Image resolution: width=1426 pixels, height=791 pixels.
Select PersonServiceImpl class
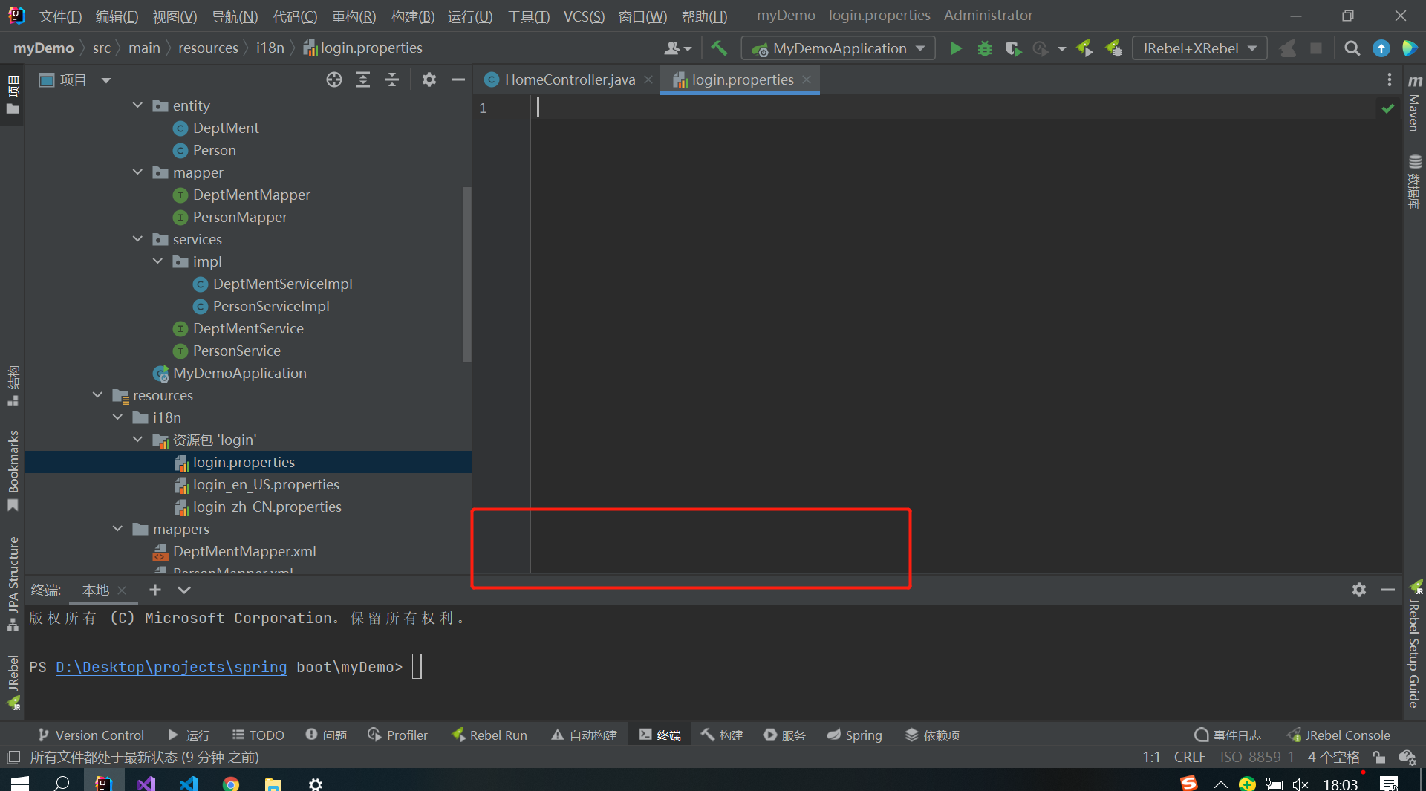point(271,306)
